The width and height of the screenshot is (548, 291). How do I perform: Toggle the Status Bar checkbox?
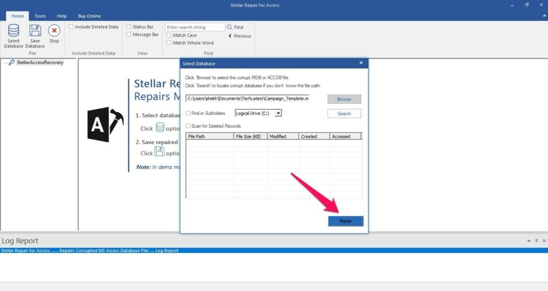point(128,27)
